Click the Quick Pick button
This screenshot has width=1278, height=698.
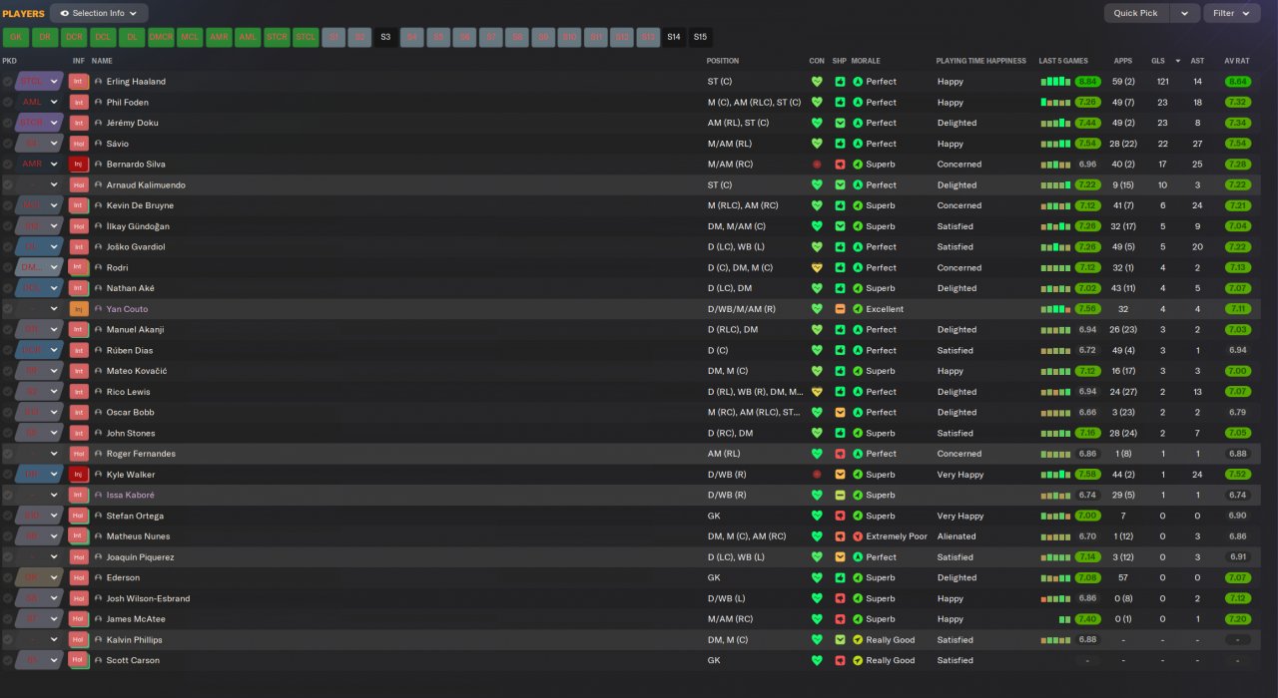coord(1136,14)
